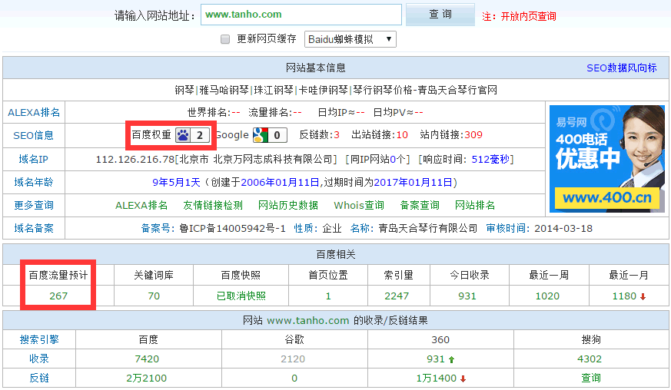This screenshot has width=671, height=390.
Task: Click the 域名备案 row label
Action: tap(33, 228)
